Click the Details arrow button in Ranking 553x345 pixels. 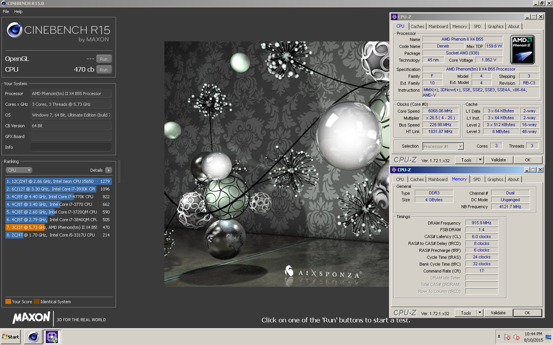(x=108, y=170)
